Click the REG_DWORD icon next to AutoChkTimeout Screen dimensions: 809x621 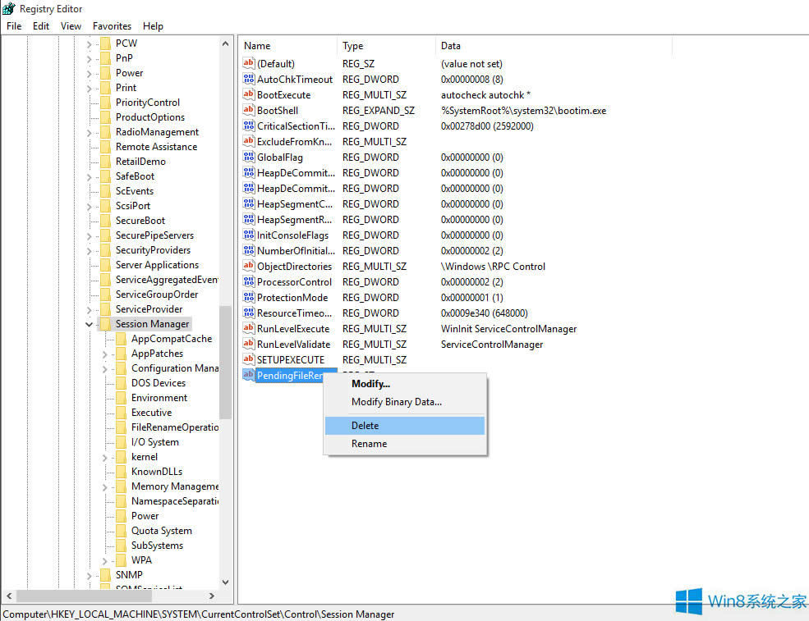[x=249, y=79]
